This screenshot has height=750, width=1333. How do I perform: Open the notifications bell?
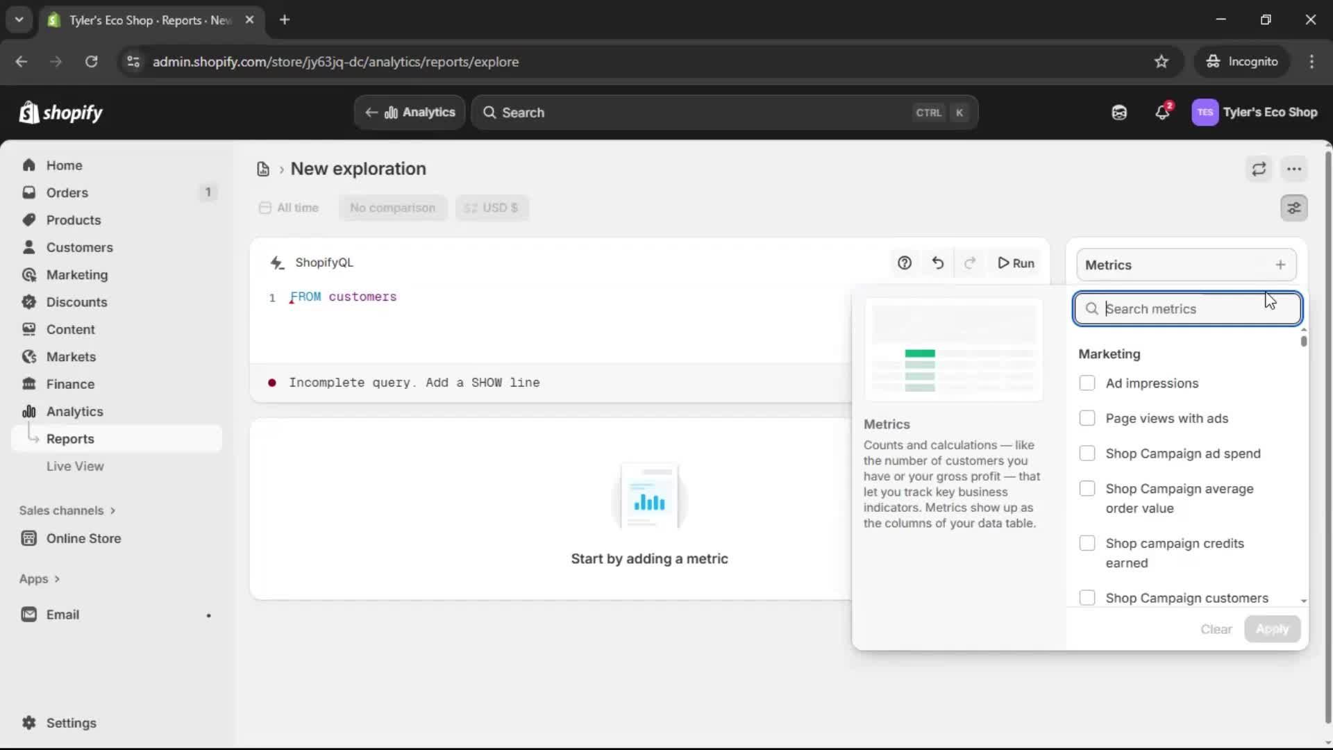(1162, 112)
